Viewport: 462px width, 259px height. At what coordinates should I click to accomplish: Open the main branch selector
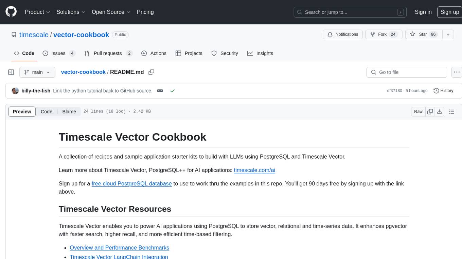[37, 72]
